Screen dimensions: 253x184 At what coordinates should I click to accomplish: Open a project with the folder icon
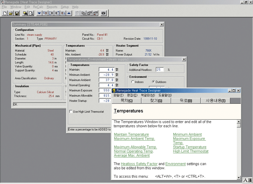pos(11,13)
